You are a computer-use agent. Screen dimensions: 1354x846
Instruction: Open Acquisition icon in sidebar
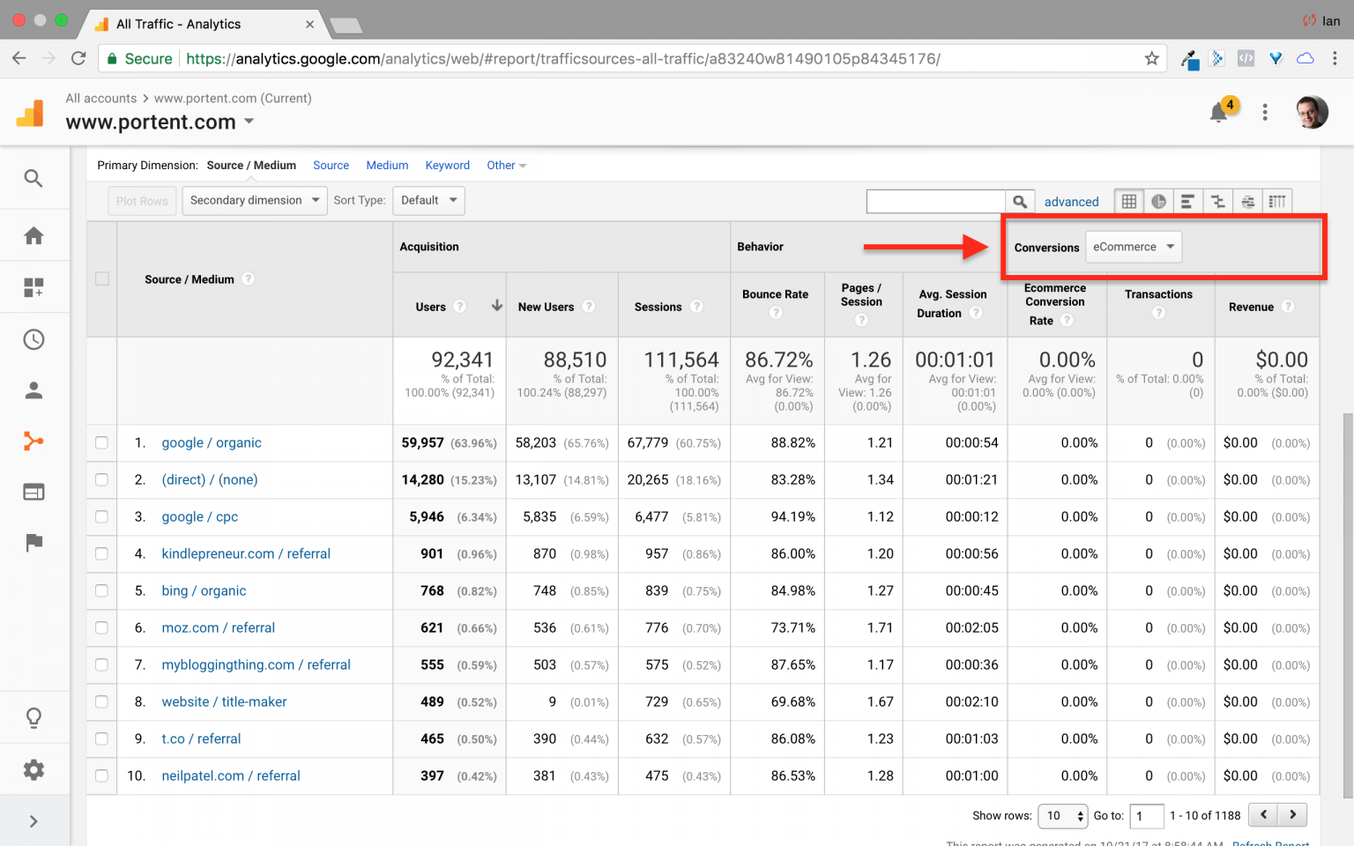pyautogui.click(x=33, y=442)
